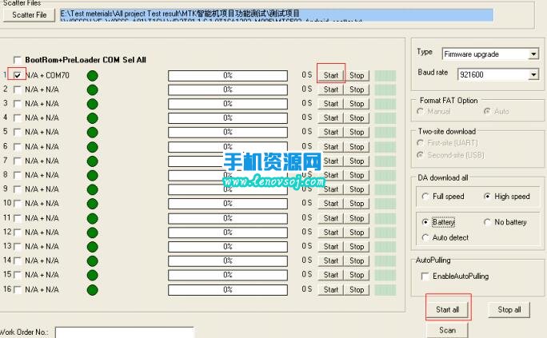Select Manual Format FAT option
The image size is (547, 338).
[421, 111]
